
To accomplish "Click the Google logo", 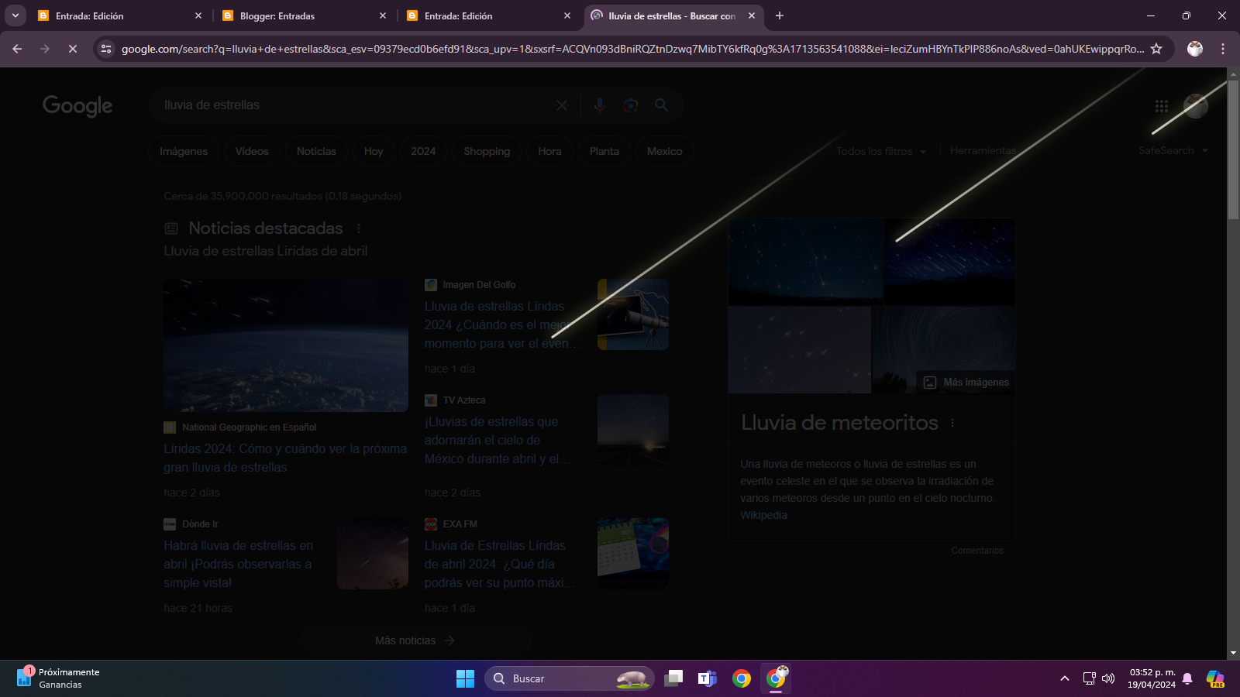I will point(77,106).
